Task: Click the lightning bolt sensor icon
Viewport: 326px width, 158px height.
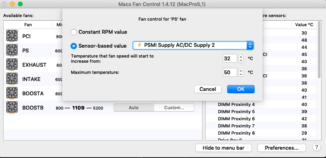Action: (x=140, y=45)
